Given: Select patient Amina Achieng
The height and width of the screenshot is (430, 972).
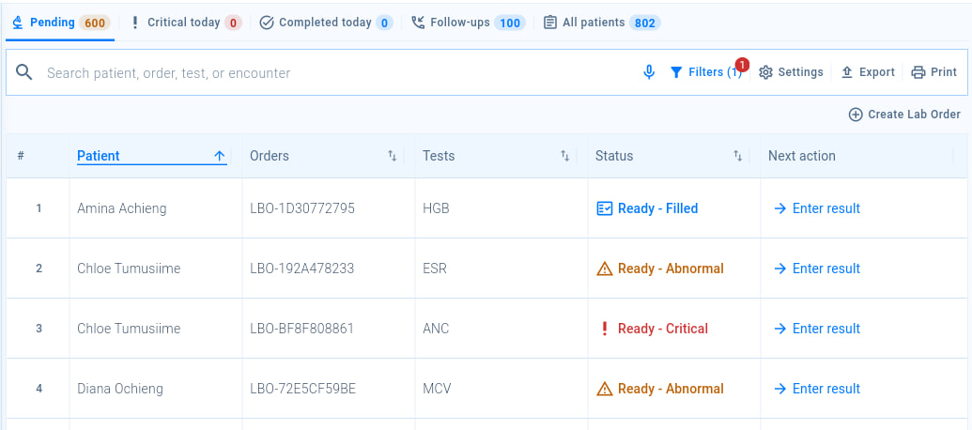Looking at the screenshot, I should [x=122, y=208].
